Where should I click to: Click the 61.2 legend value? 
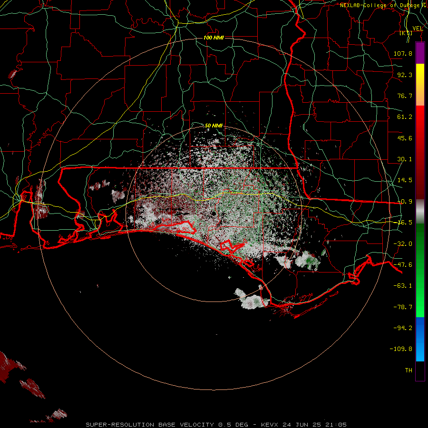tap(405, 117)
